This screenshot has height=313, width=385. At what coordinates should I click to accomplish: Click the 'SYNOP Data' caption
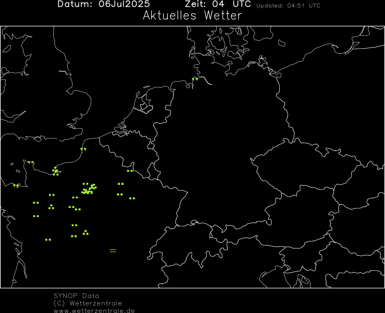(76, 296)
